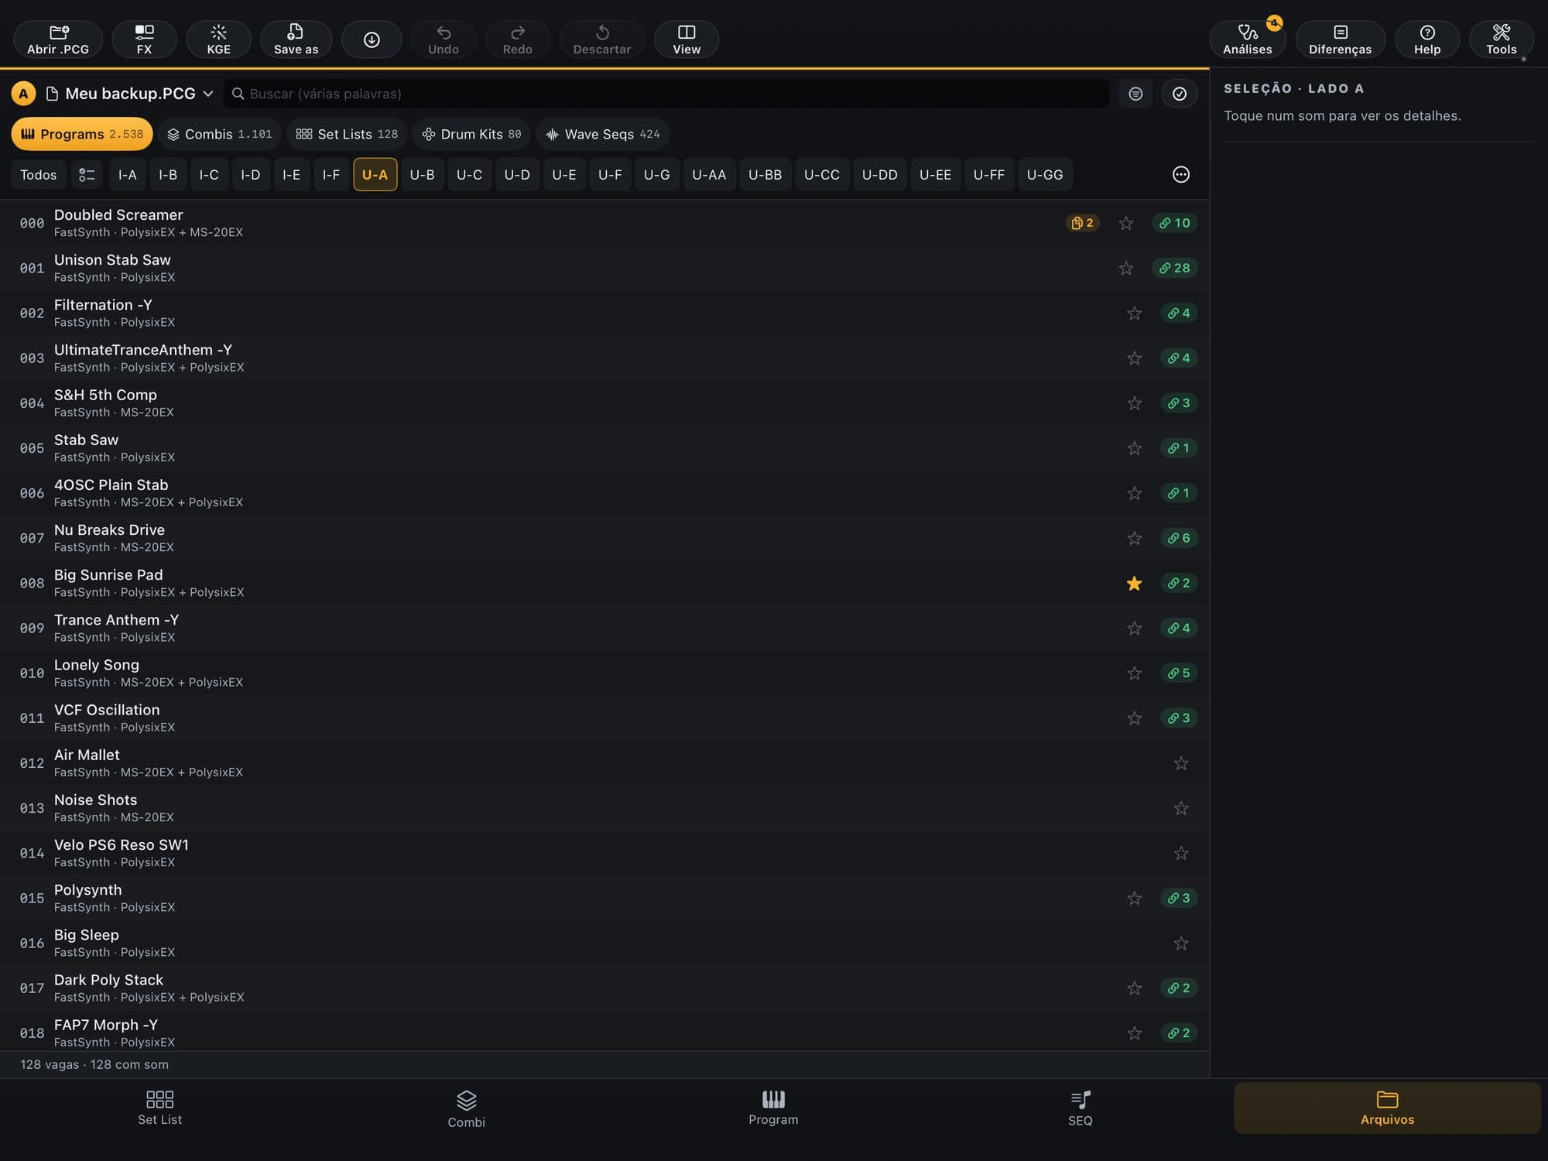Star the Doubled Screamer program
Viewport: 1548px width, 1161px height.
(1125, 223)
